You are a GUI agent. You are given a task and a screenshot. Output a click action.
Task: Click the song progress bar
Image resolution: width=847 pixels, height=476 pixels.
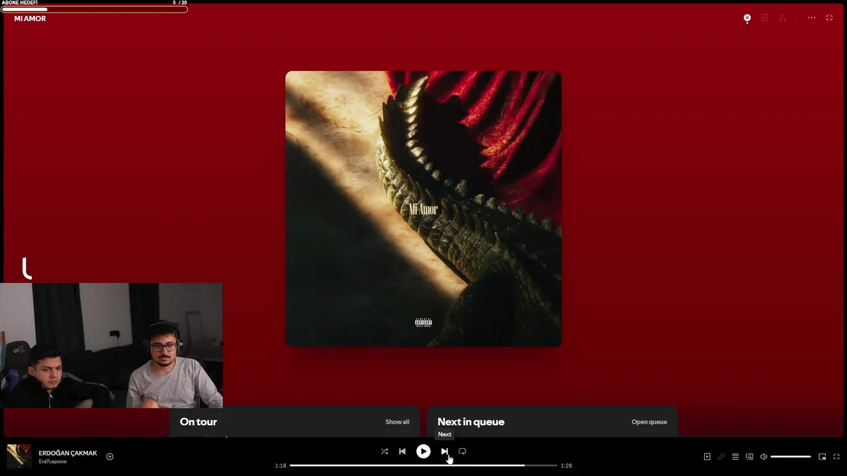pos(423,465)
